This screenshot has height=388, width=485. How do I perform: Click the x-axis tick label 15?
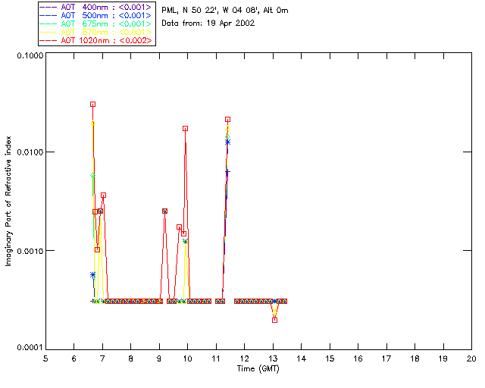[x=330, y=358]
